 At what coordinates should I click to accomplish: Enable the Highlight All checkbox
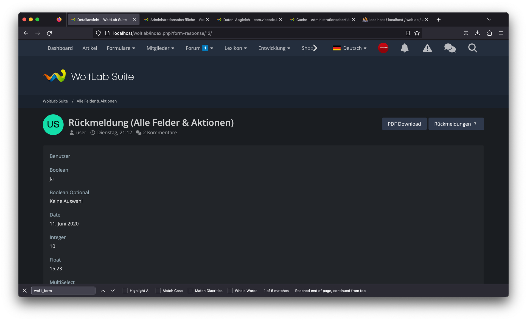pos(125,291)
